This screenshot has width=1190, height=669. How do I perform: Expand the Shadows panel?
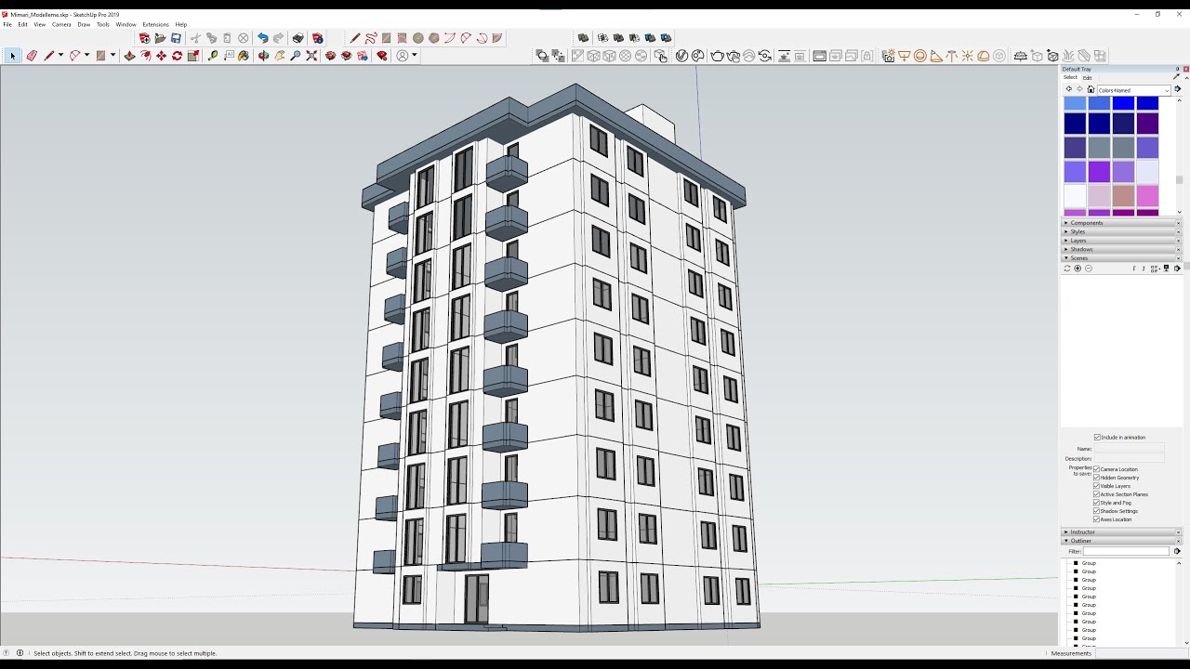point(1121,249)
